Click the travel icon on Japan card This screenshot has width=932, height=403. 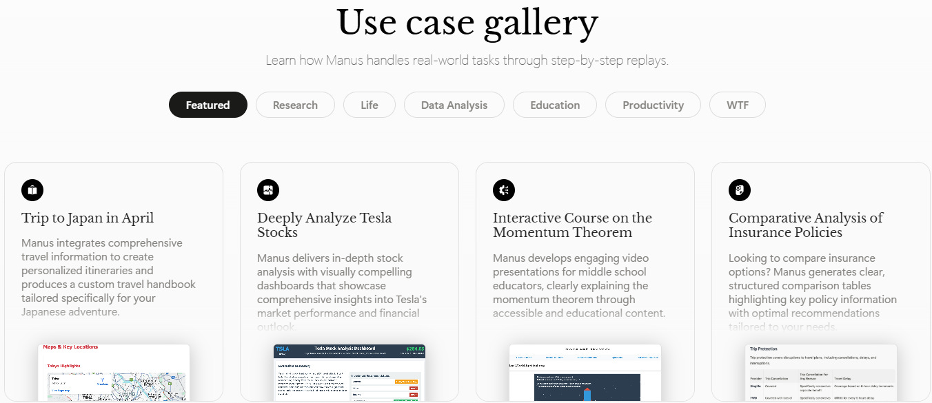pyautogui.click(x=32, y=189)
